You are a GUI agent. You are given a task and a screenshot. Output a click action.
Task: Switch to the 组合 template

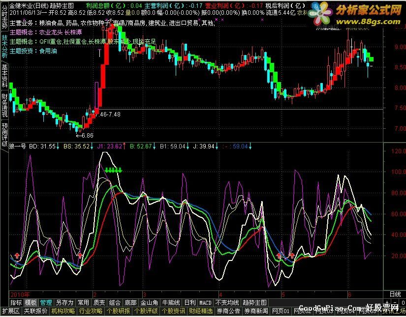115,303
